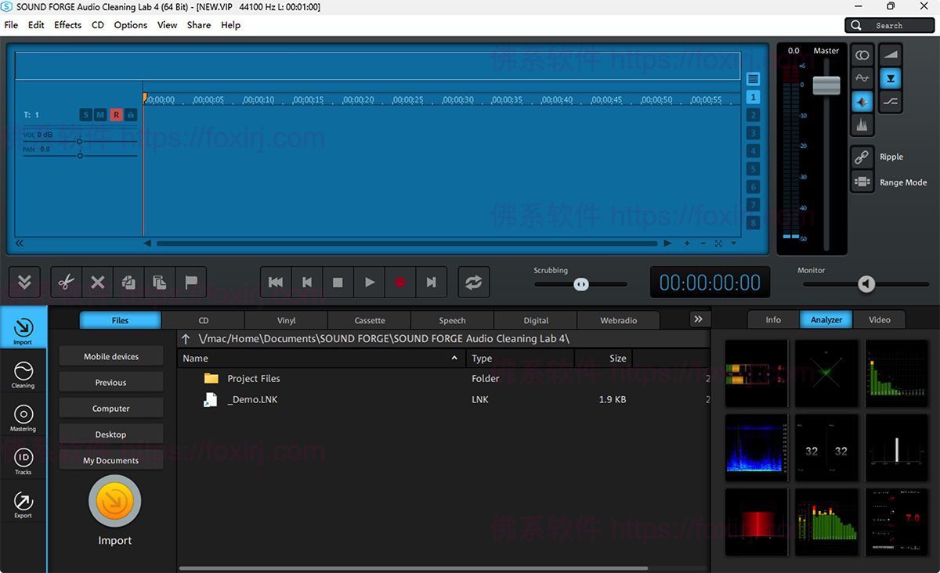Open the Mastering section in sidebar
Image resolution: width=940 pixels, height=573 pixels.
coord(23,418)
